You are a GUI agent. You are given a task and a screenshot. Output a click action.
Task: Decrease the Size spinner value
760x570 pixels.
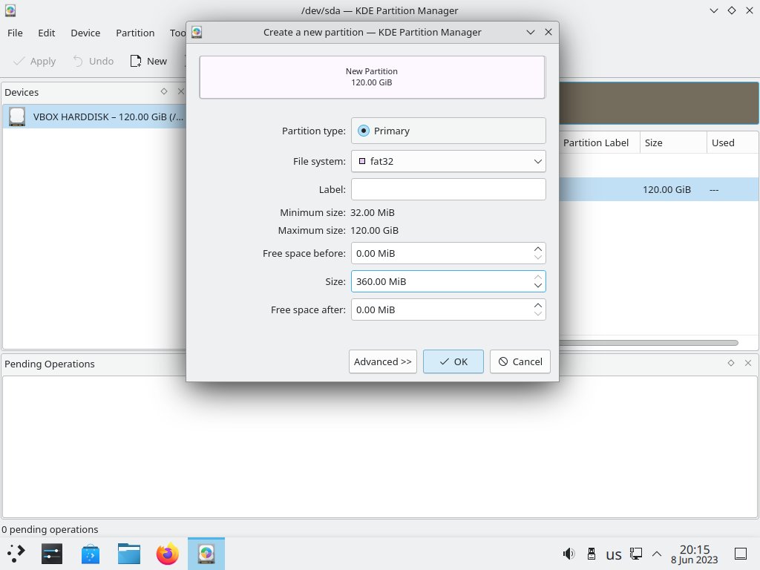pos(538,286)
